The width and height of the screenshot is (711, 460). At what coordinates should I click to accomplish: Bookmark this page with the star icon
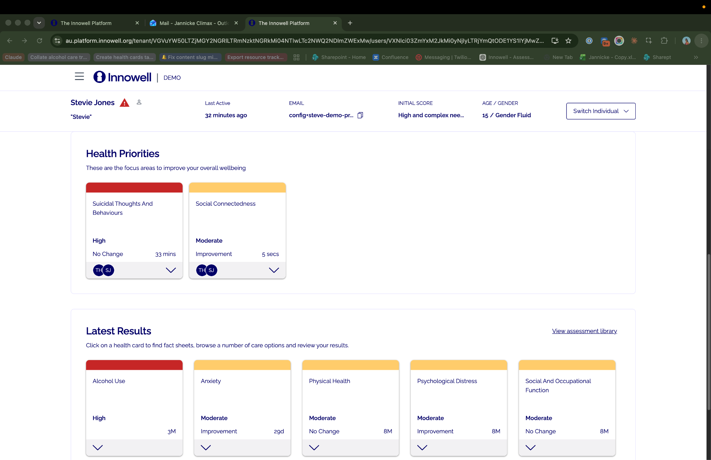(568, 41)
